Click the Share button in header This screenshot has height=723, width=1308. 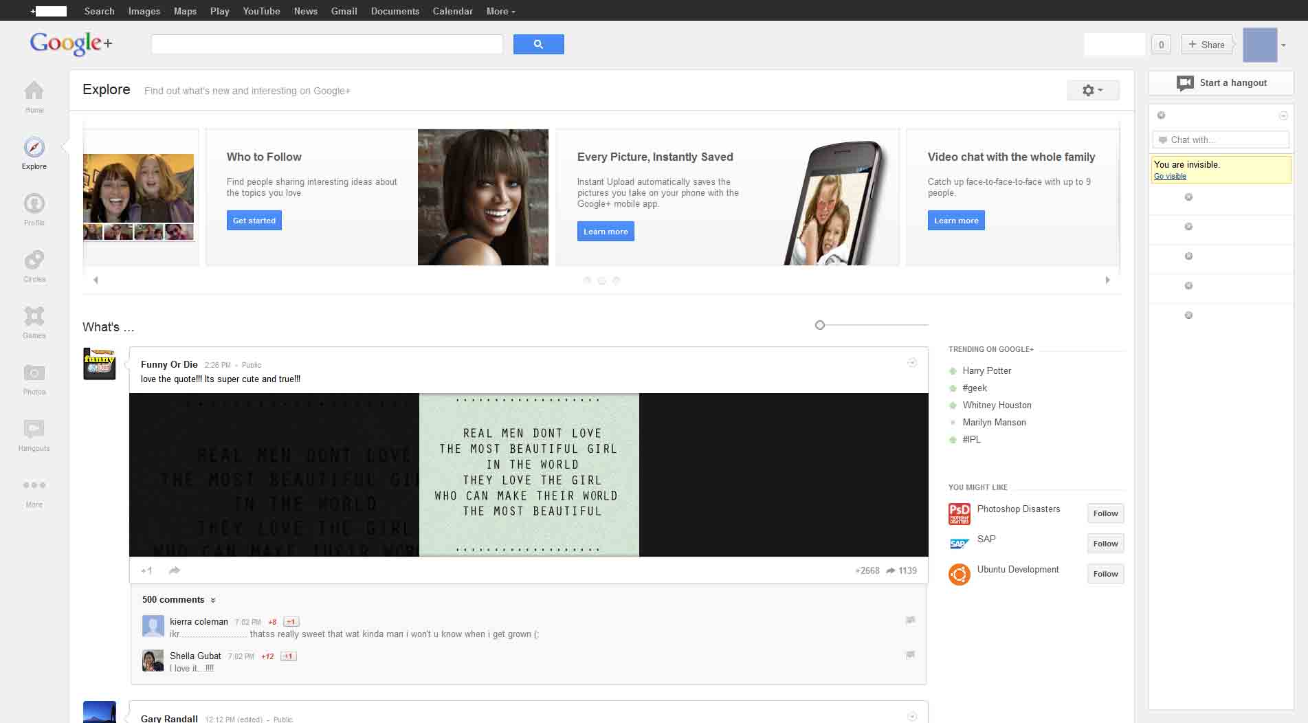tap(1207, 45)
